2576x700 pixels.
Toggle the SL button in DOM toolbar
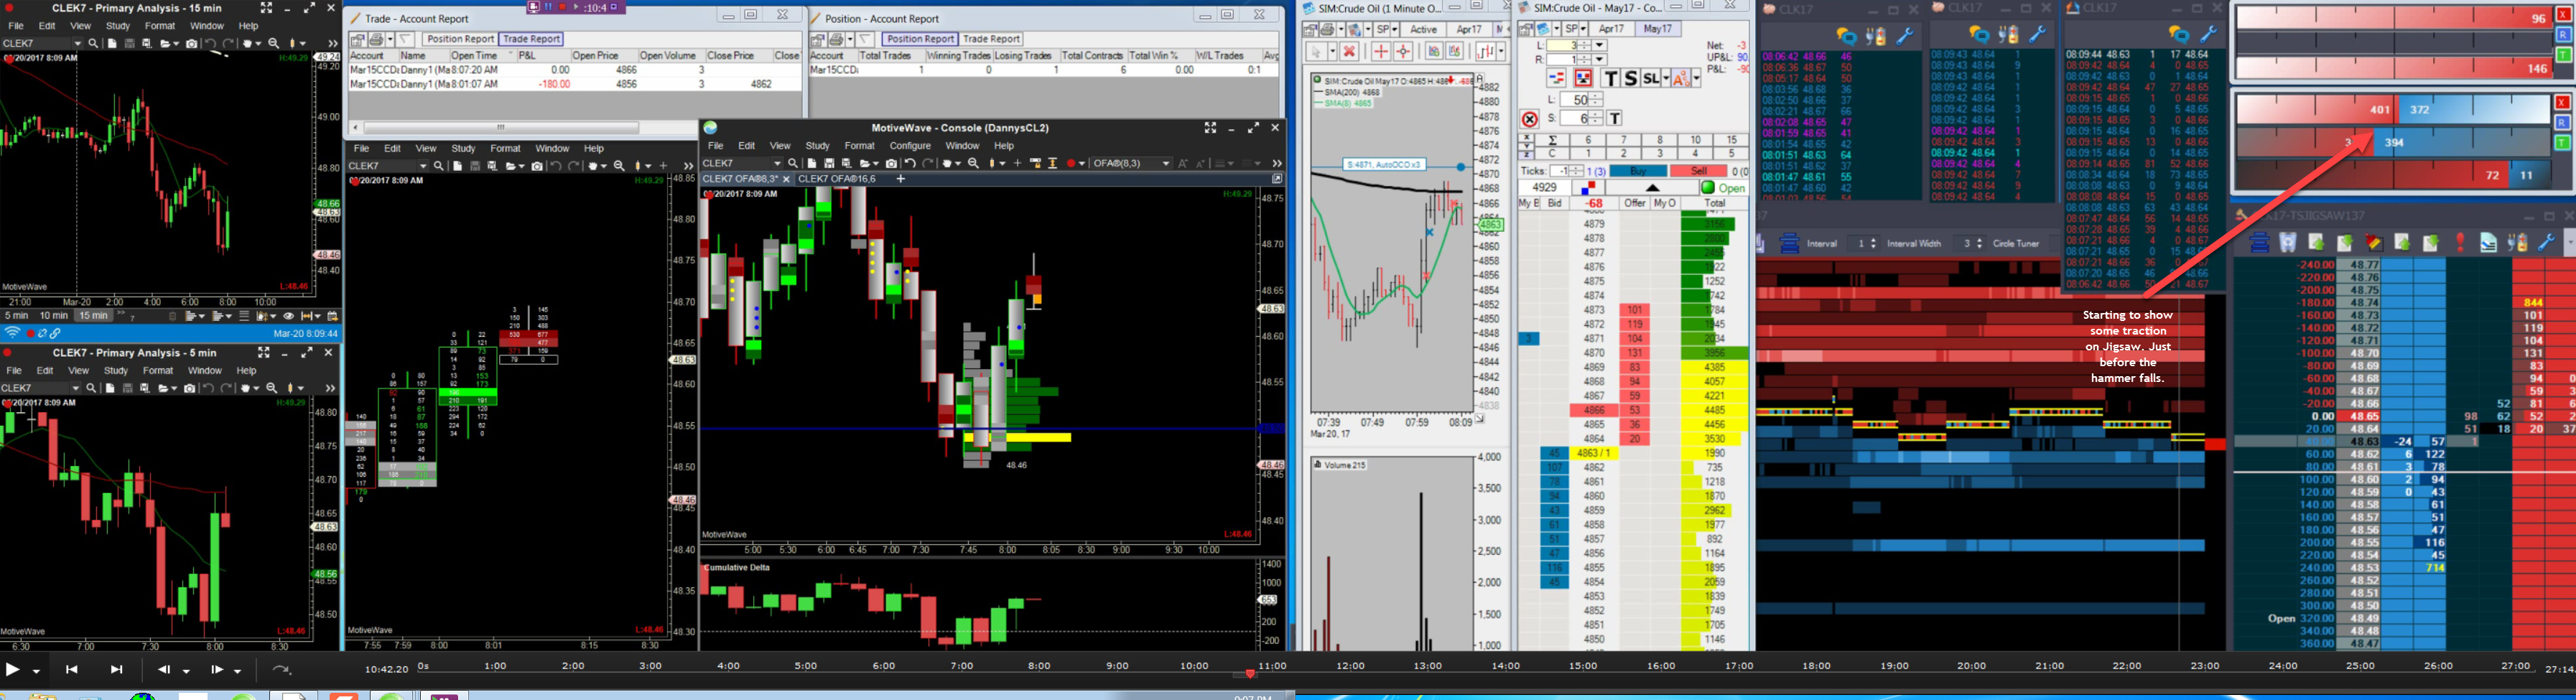[x=1651, y=78]
